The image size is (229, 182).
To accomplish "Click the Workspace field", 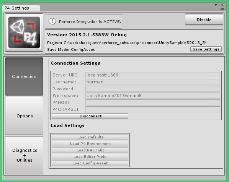I will (153, 96).
